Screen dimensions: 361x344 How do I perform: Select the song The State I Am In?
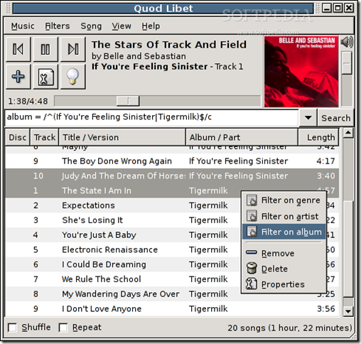tap(172, 190)
